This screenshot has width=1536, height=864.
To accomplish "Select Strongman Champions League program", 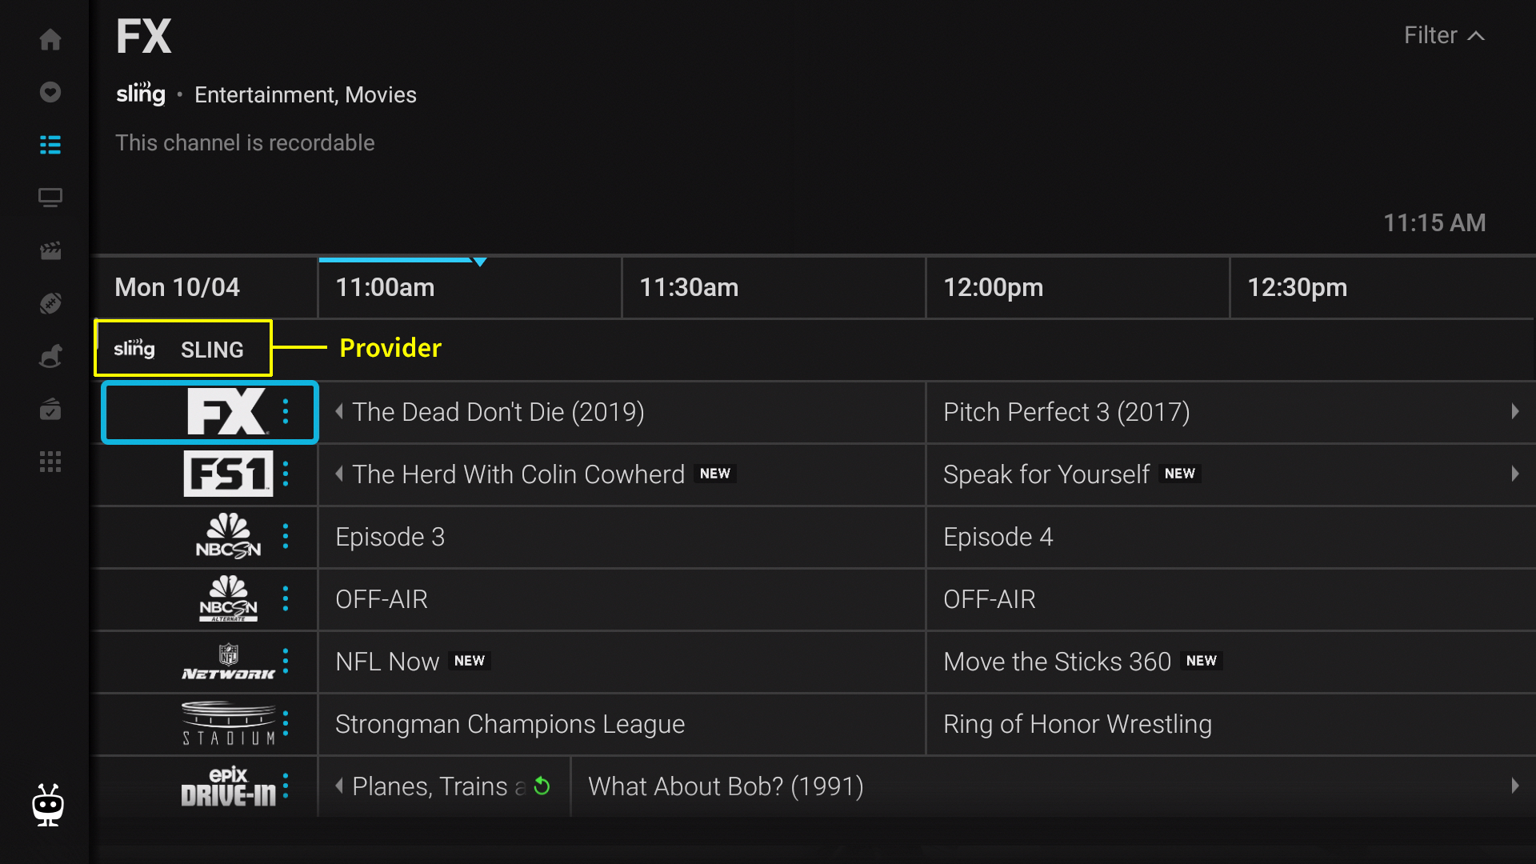I will point(510,724).
